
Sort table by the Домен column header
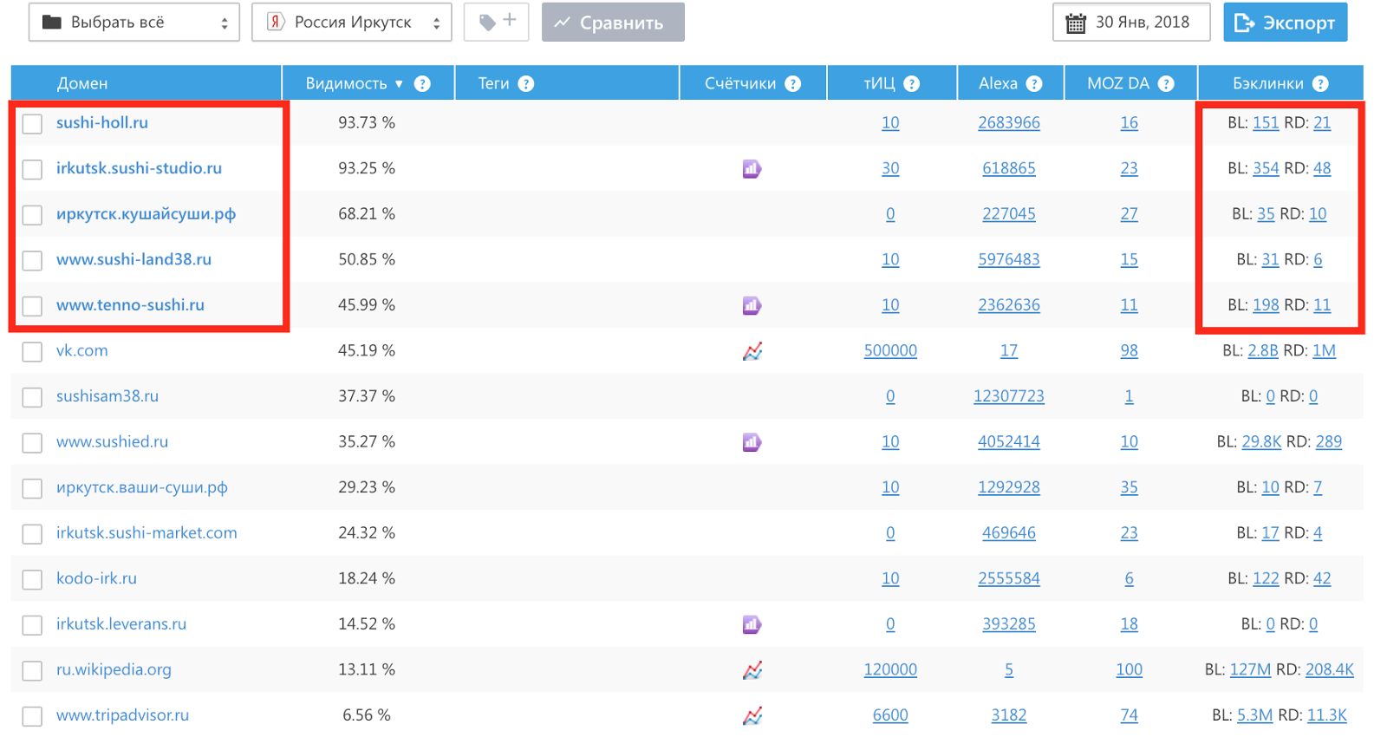tap(82, 83)
